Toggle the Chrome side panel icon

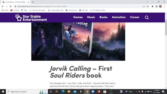click(156, 6)
